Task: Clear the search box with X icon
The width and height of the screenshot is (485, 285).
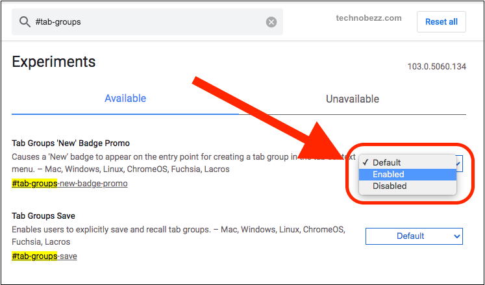Action: 271,22
